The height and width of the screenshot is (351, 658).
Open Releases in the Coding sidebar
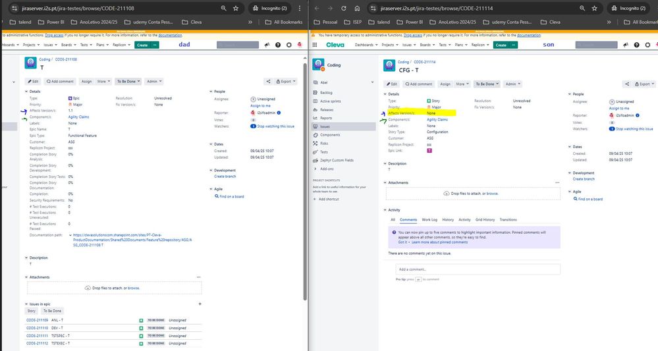coord(327,109)
